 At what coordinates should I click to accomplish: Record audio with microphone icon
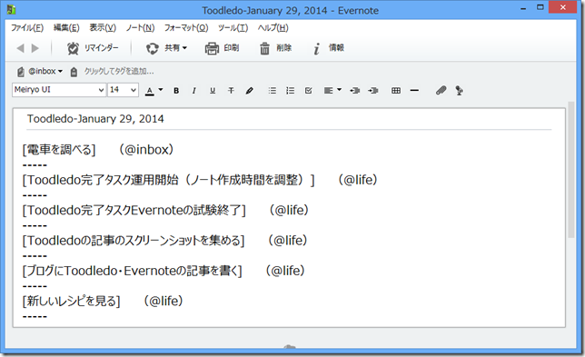click(460, 90)
